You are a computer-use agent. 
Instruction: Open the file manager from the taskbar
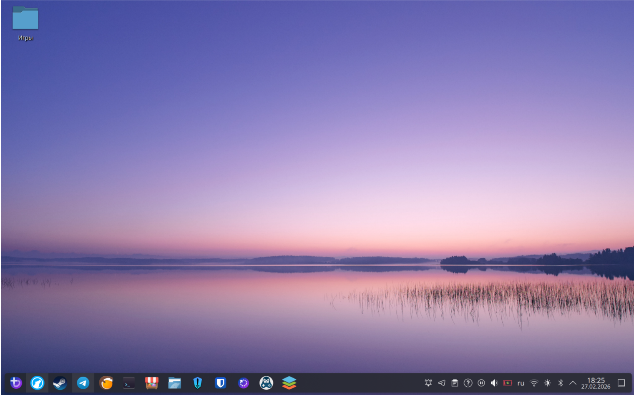pyautogui.click(x=174, y=382)
